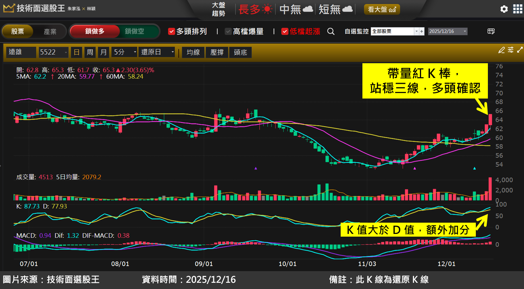Open settings with the gear icon

(504, 9)
